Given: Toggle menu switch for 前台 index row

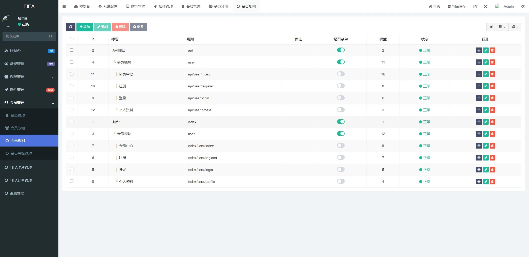Looking at the screenshot, I should (x=341, y=122).
